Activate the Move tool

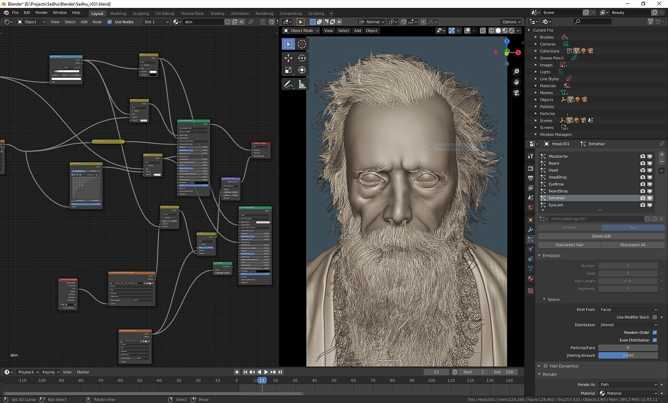point(288,58)
